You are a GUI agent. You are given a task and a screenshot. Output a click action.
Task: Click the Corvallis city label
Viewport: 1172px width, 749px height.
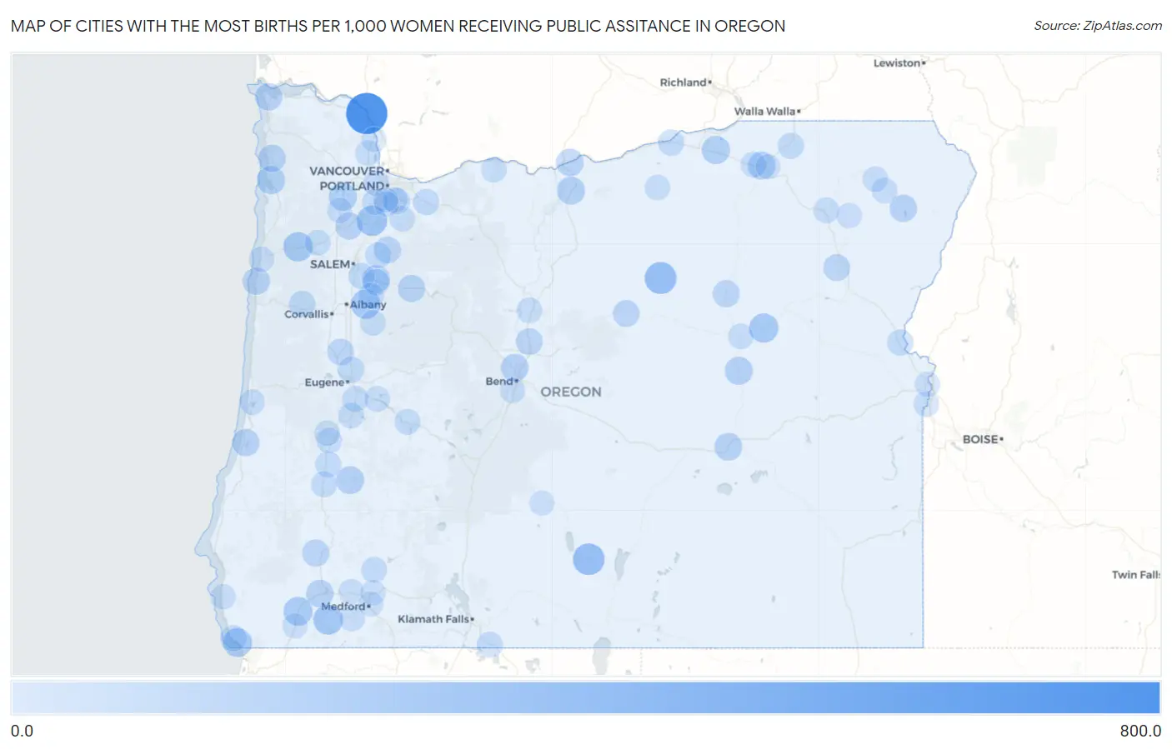[x=307, y=314]
